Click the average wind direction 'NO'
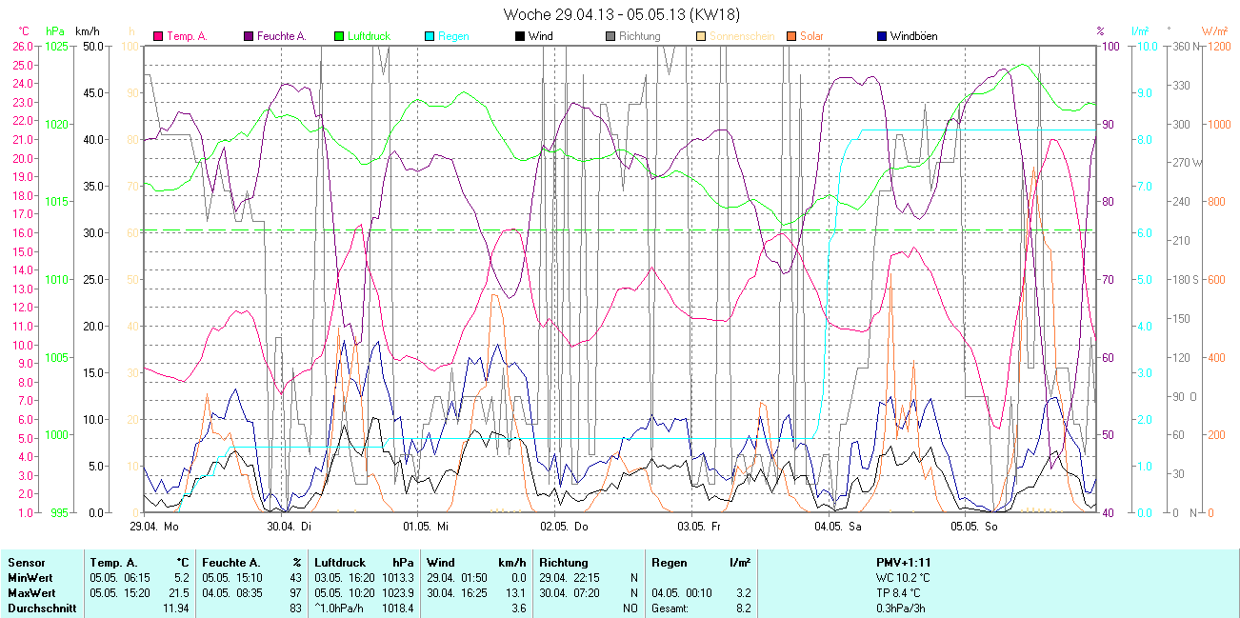Image resolution: width=1240 pixels, height=618 pixels. pyautogui.click(x=630, y=608)
